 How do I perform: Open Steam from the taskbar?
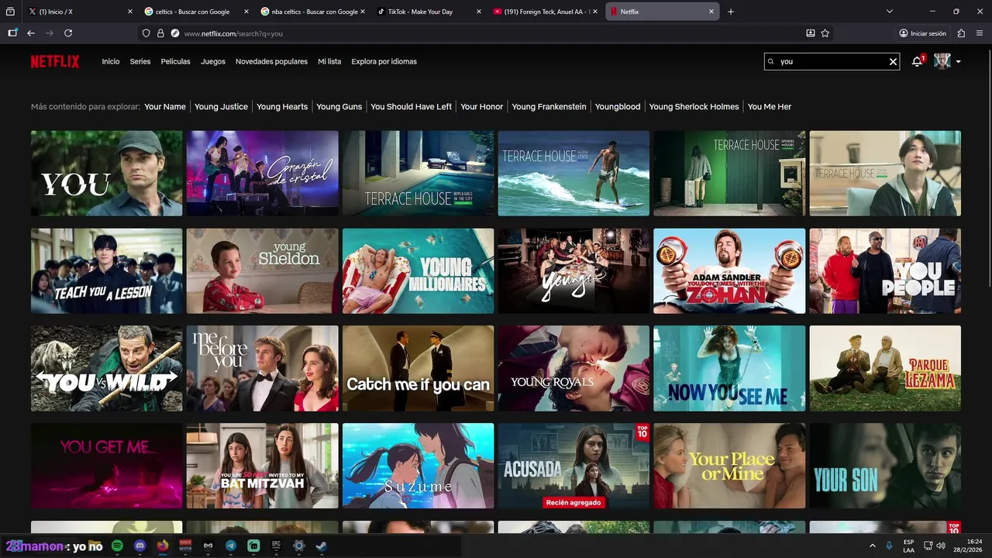(322, 546)
